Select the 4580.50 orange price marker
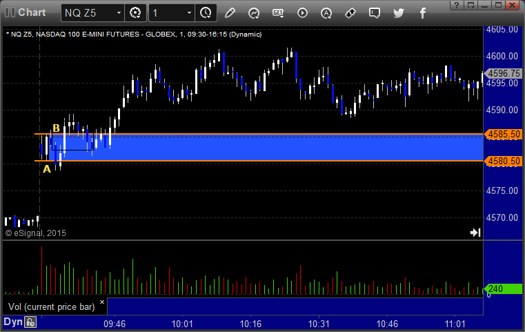Viewport: 525px width, 332px height. click(x=504, y=161)
